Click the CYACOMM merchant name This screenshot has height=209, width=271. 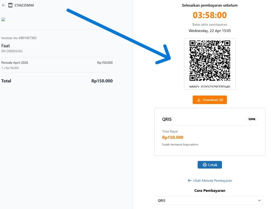[24, 5]
